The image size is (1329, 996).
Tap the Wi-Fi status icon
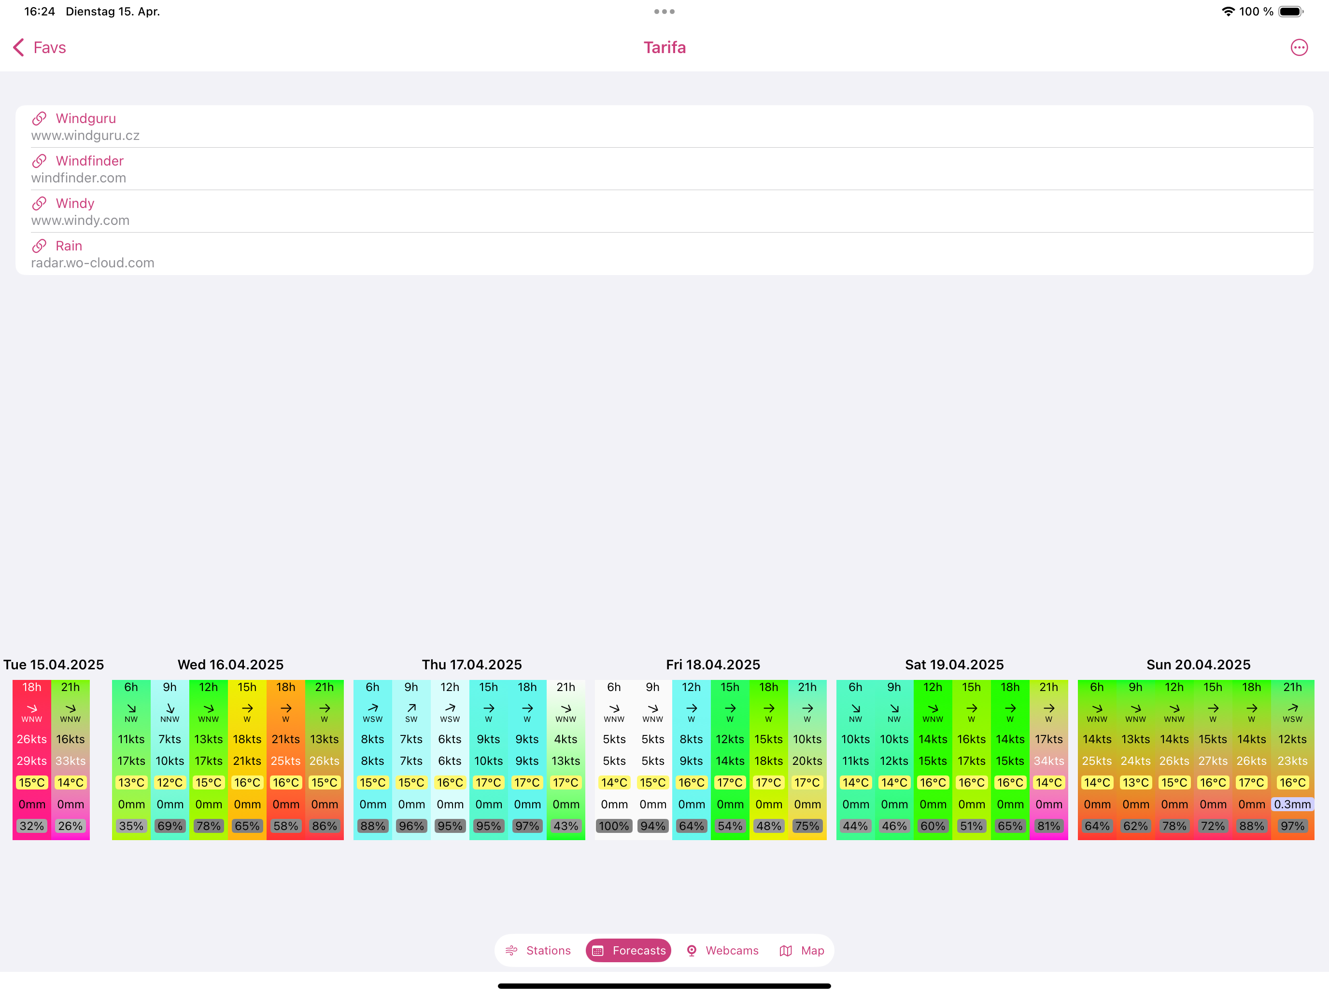tap(1228, 12)
